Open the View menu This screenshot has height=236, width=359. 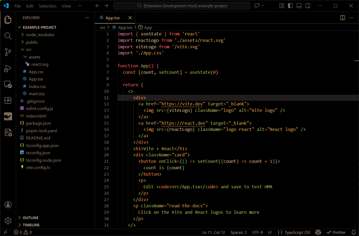pyautogui.click(x=66, y=6)
